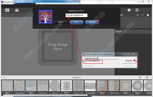Add a preset with the plus circle
The width and height of the screenshot is (153, 97).
tap(140, 77)
